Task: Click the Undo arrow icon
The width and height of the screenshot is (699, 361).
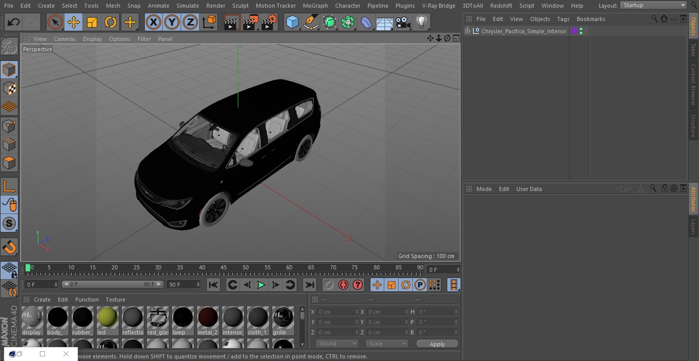Action: 14,22
